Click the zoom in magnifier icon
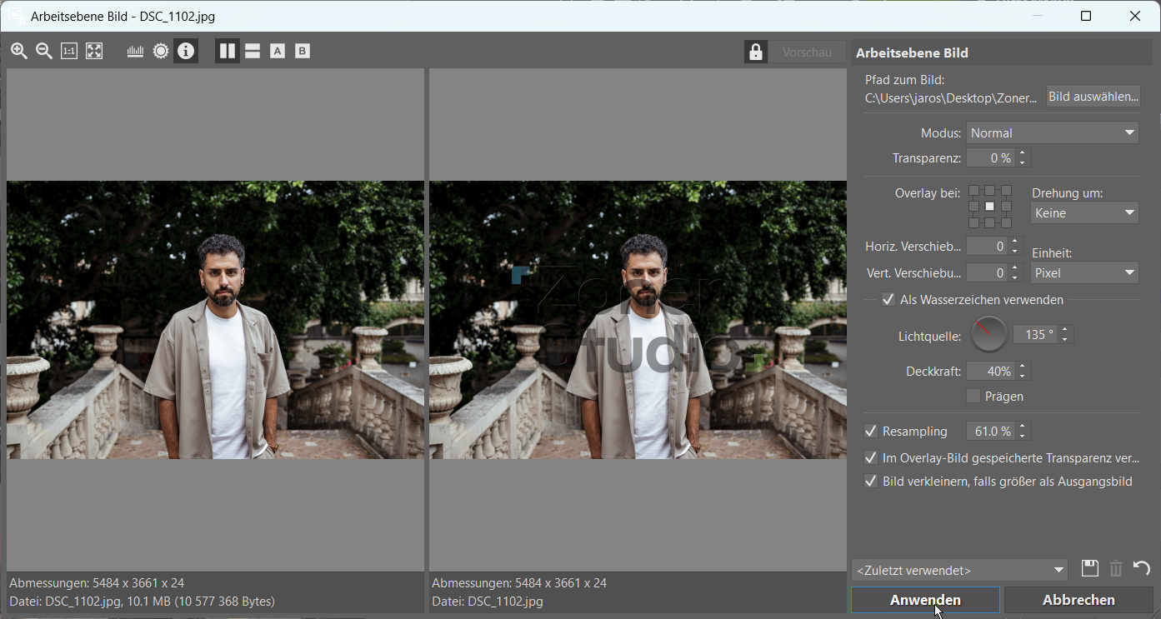This screenshot has width=1161, height=619. point(18,52)
